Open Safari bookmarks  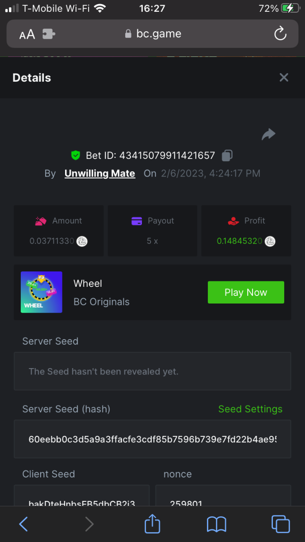click(216, 524)
